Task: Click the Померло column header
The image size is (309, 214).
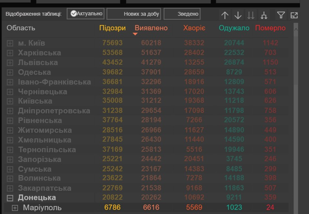Action: click(270, 28)
